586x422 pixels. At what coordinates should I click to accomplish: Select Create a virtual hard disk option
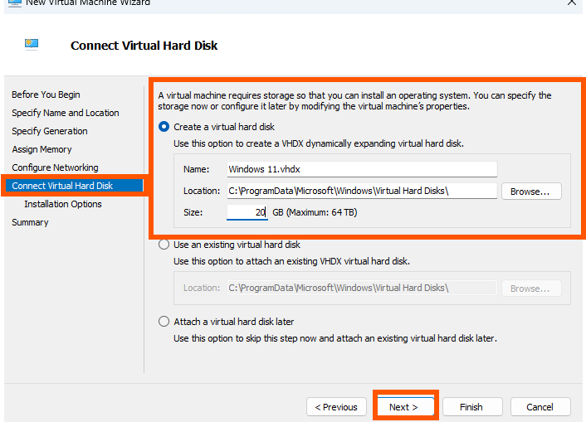click(x=164, y=127)
